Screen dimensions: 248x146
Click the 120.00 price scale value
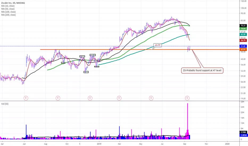243,1
